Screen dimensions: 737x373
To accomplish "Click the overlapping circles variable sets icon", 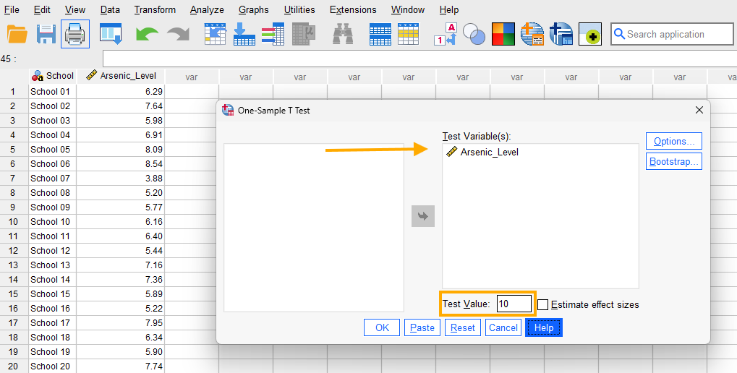I will tap(474, 34).
